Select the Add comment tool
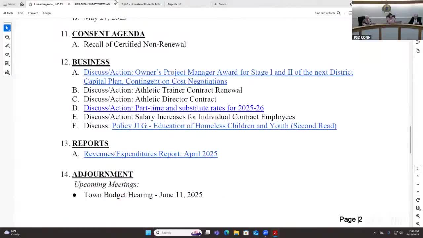 tap(7, 37)
